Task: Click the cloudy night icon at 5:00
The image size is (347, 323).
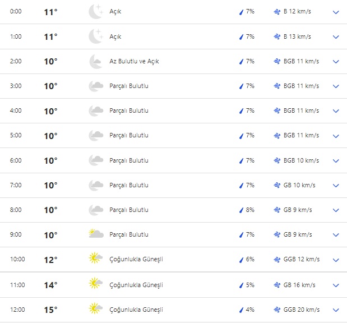Action: 95,136
